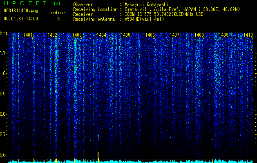Click the Receiver label

coord(83,14)
